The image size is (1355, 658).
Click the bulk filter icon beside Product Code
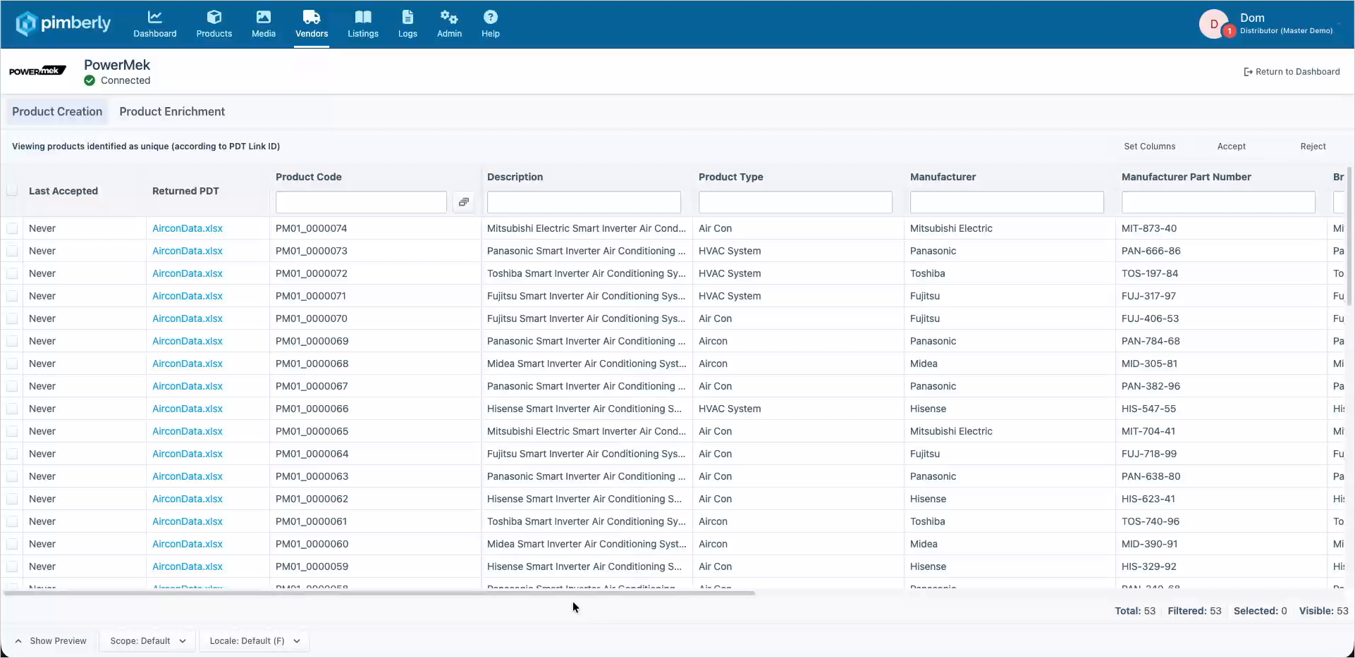pos(463,202)
